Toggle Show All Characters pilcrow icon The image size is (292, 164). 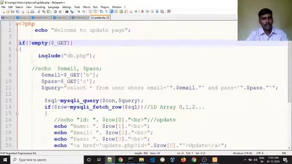[106, 12]
